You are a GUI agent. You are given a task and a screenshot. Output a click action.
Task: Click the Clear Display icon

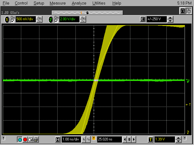[x=30, y=140]
